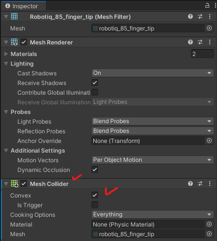
Task: Collapse the Mesh Renderer component
Action: 6,43
